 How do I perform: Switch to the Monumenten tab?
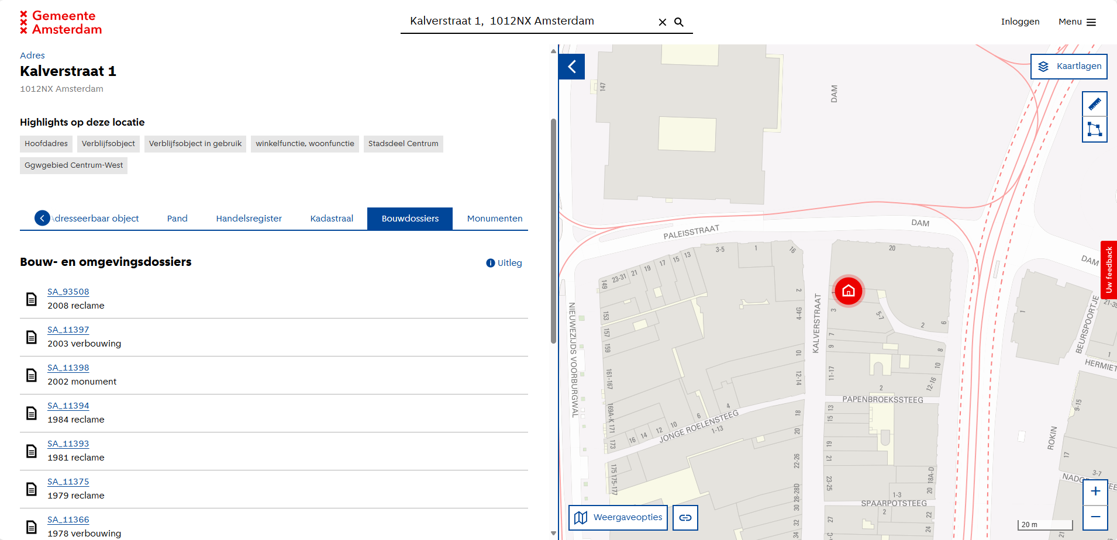click(494, 219)
